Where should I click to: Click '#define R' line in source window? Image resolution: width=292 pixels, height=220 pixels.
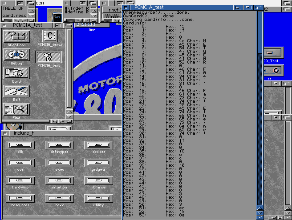(x=77, y=12)
